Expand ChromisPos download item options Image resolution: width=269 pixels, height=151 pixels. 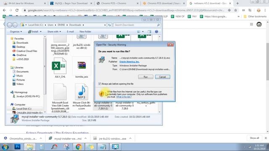(x=41, y=138)
